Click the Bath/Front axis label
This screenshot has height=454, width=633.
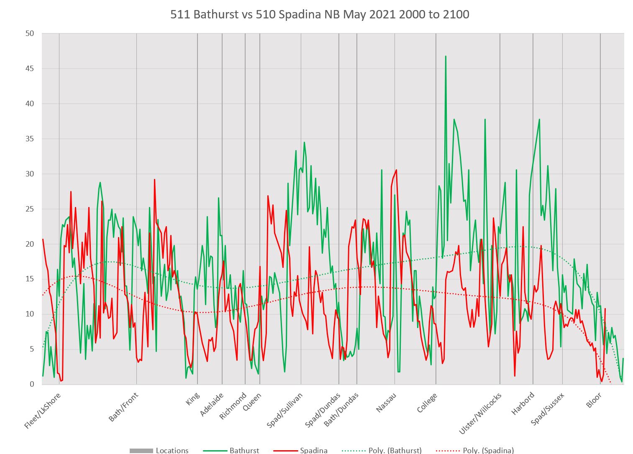pyautogui.click(x=123, y=407)
